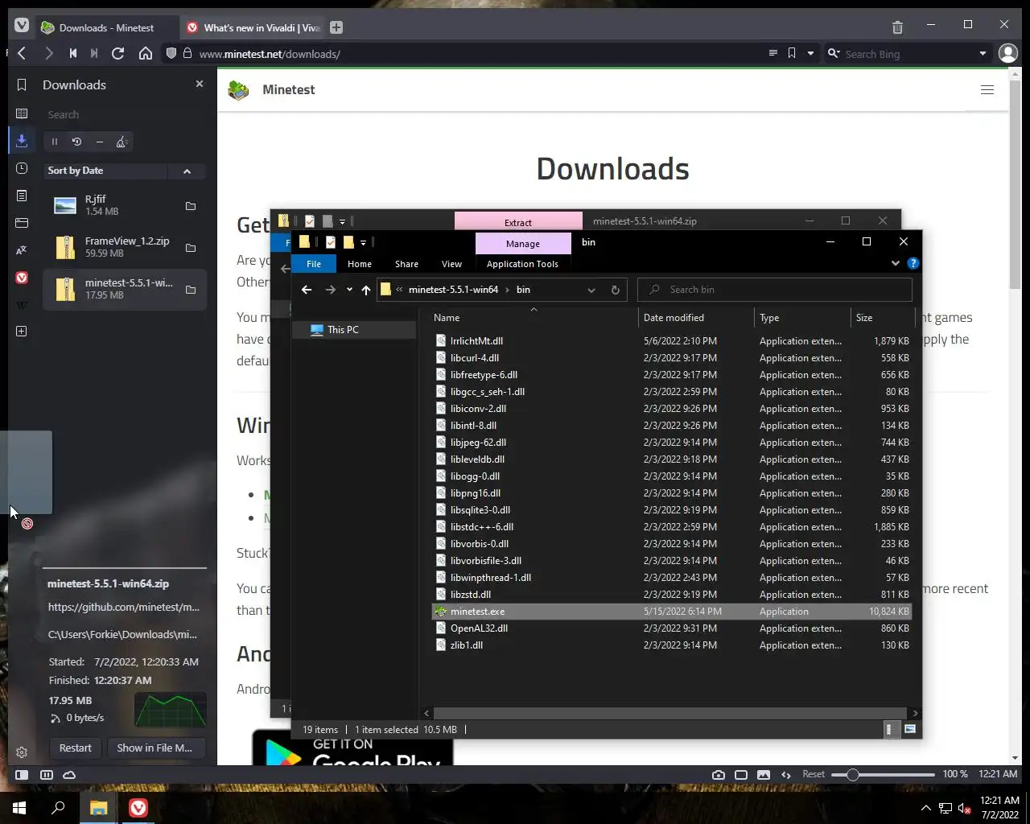1030x824 pixels.
Task: Refresh the bin folder in Explorer
Action: click(x=616, y=290)
